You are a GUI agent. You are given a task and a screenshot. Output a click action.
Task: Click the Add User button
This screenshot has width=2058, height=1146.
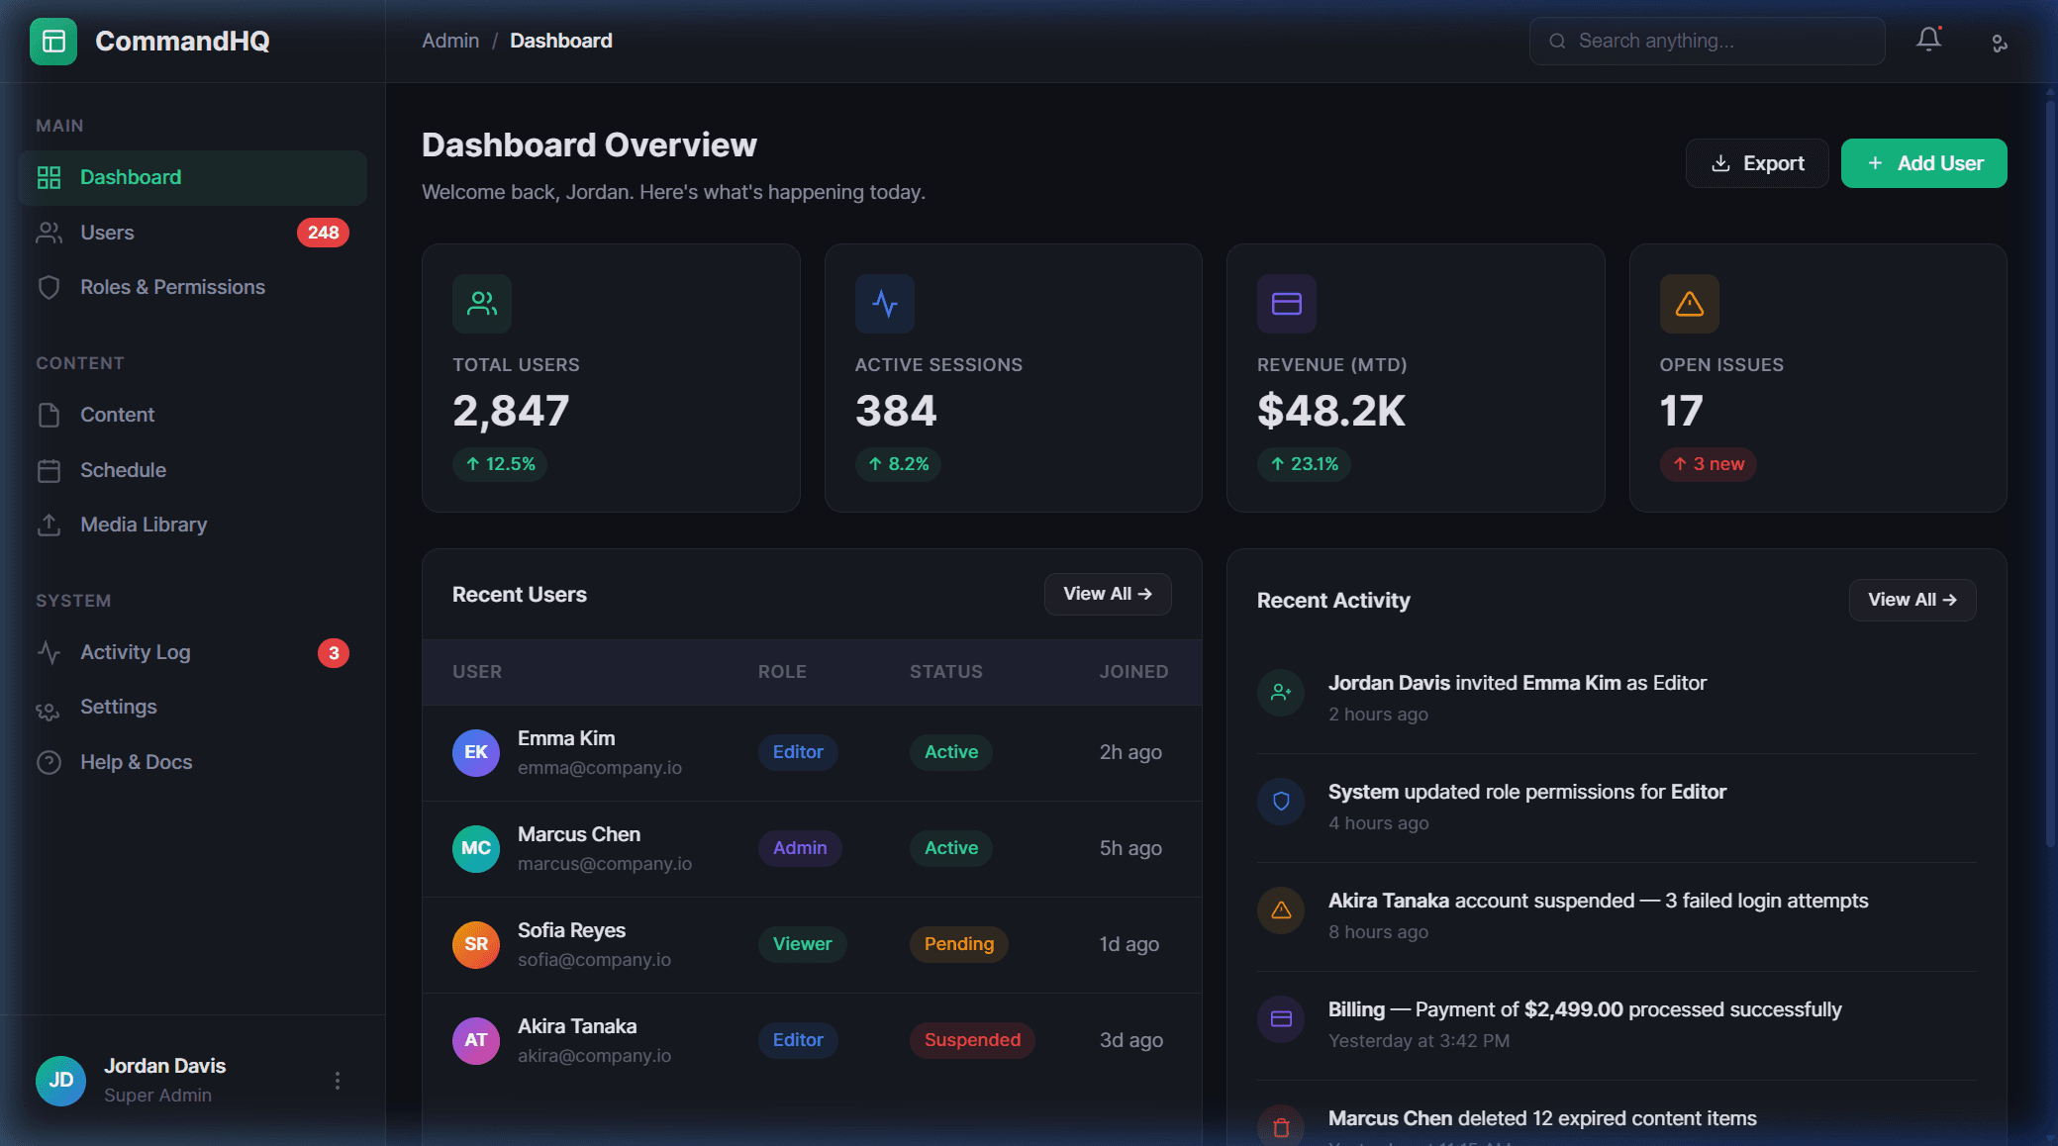point(1922,162)
